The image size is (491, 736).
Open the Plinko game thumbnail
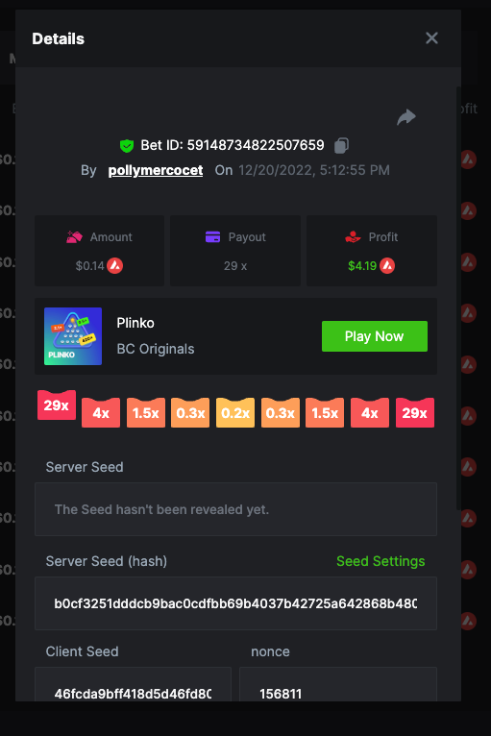coord(73,336)
